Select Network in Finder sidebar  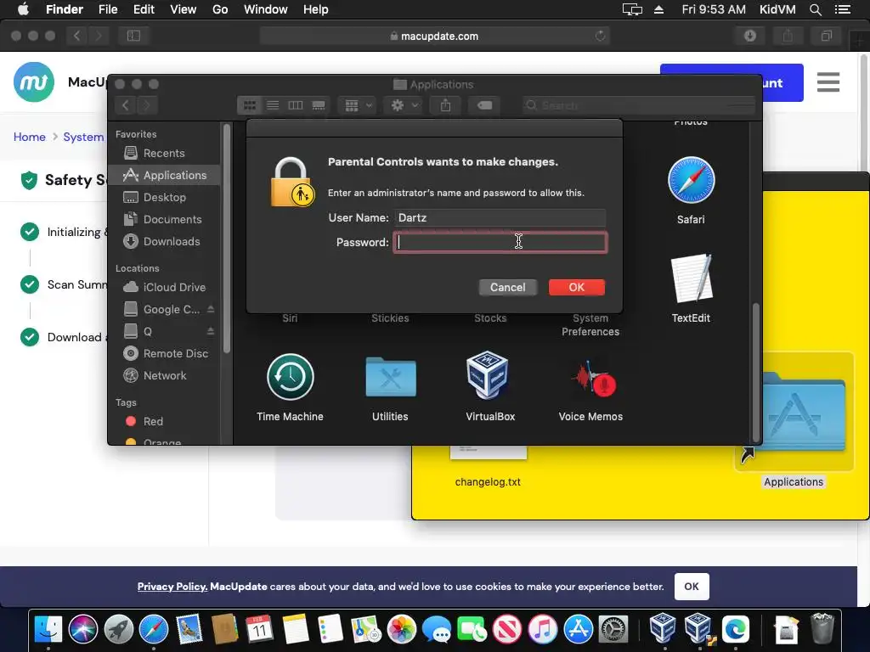point(164,376)
